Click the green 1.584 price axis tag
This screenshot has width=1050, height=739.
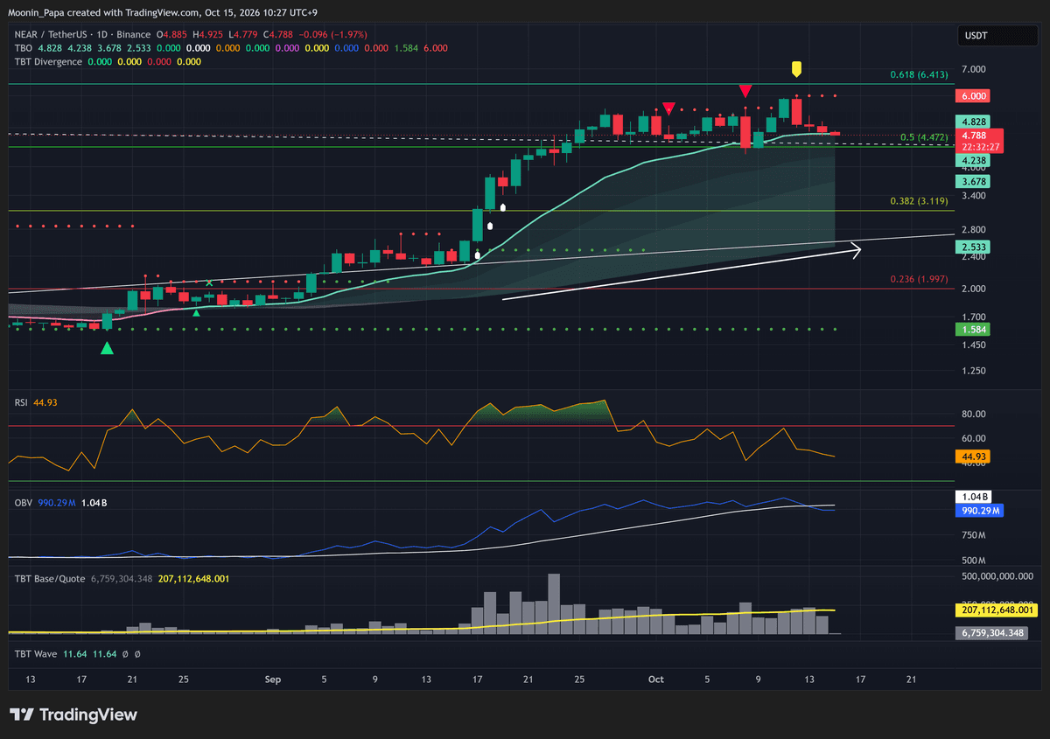(x=974, y=329)
